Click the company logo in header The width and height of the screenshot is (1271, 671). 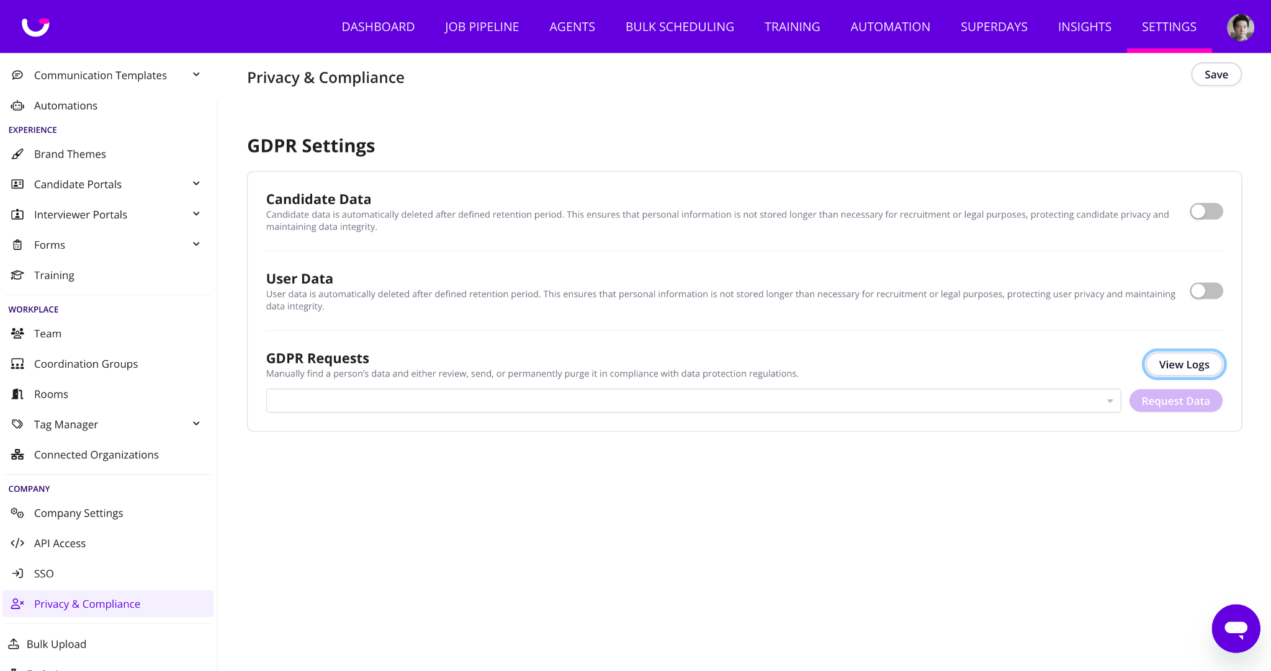(35, 27)
